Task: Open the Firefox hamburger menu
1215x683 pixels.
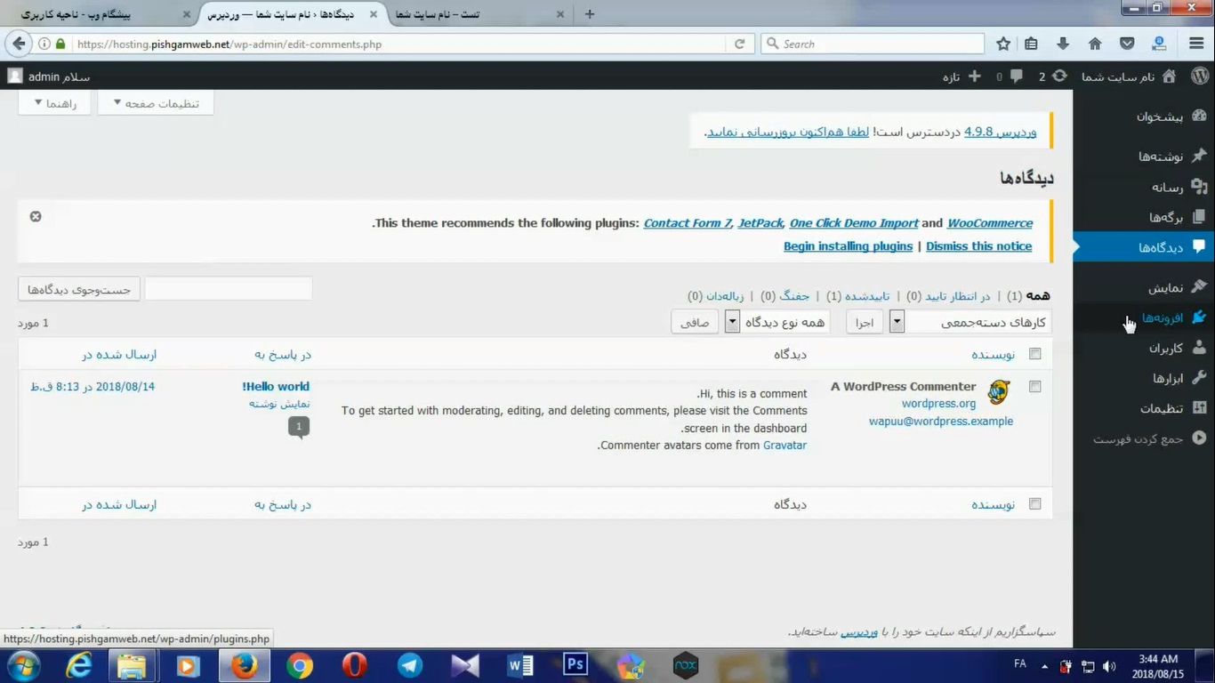Action: 1196,44
